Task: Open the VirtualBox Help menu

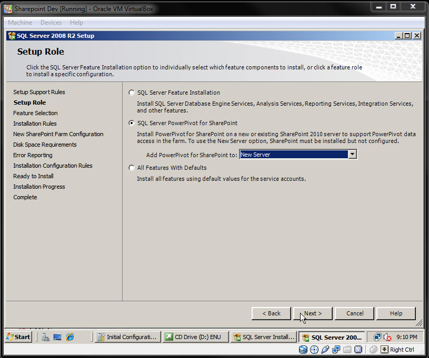Action: pyautogui.click(x=76, y=23)
